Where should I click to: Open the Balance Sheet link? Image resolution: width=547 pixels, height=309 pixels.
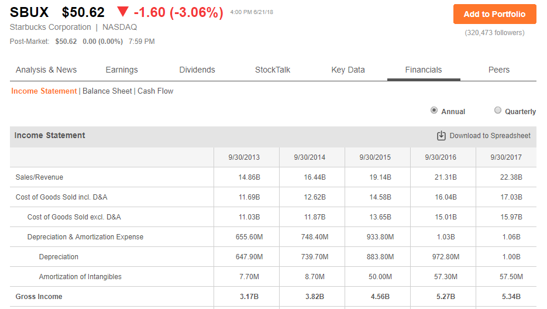107,91
